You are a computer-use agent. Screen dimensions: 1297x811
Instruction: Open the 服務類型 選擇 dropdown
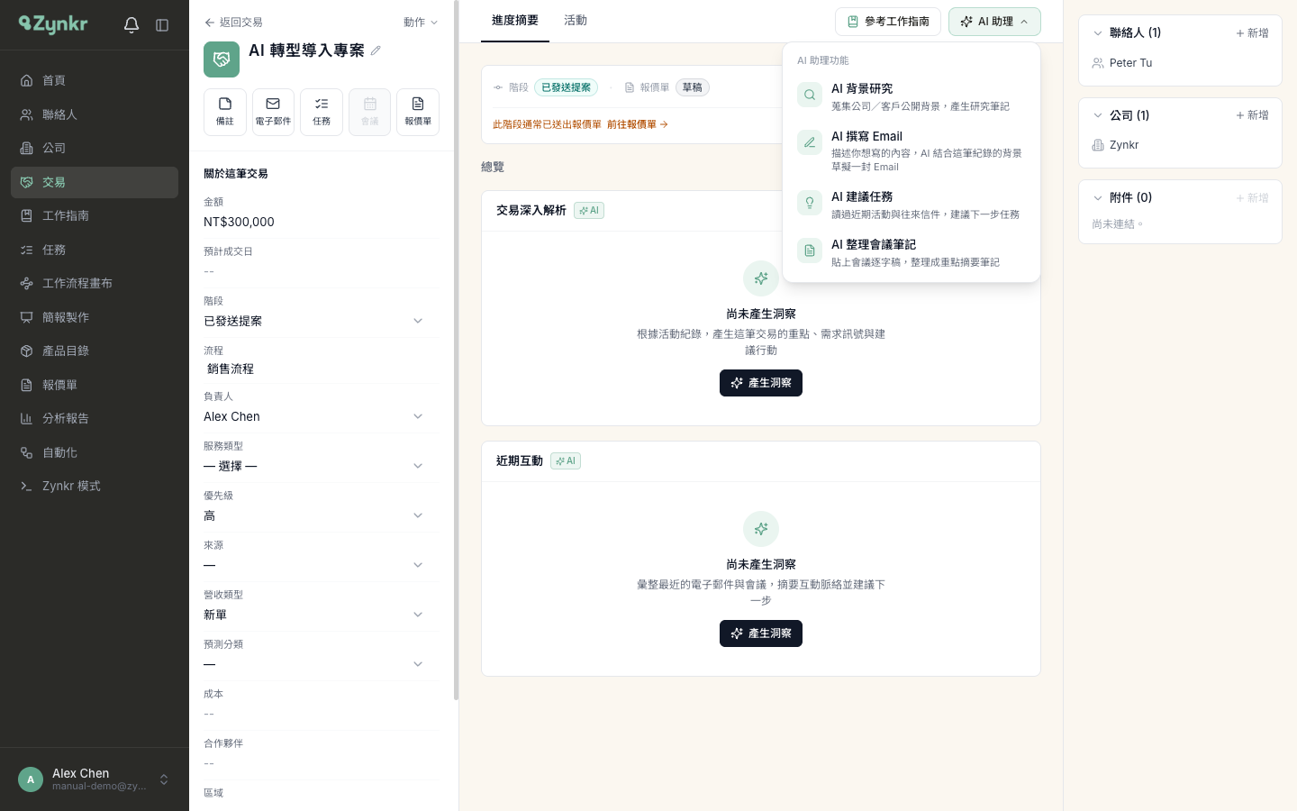[x=313, y=466]
